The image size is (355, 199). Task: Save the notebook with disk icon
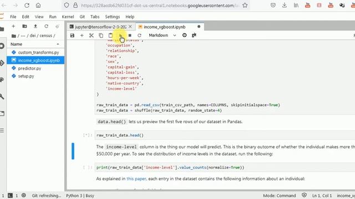tap(72, 35)
